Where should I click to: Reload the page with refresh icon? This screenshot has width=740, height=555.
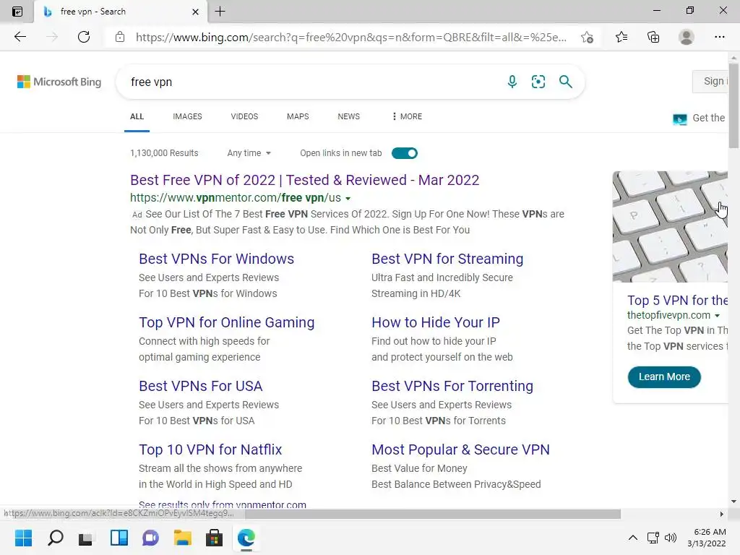click(x=84, y=37)
